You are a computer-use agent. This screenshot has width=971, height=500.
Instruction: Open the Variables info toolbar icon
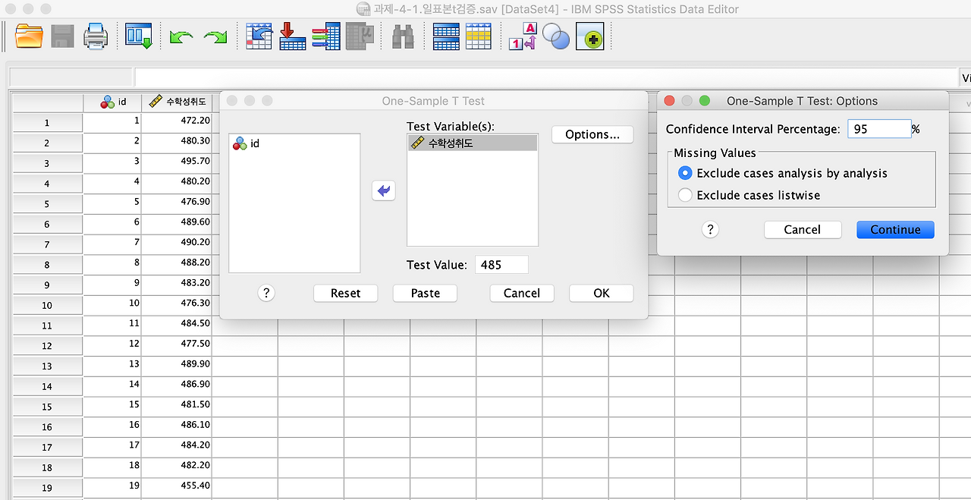(326, 36)
